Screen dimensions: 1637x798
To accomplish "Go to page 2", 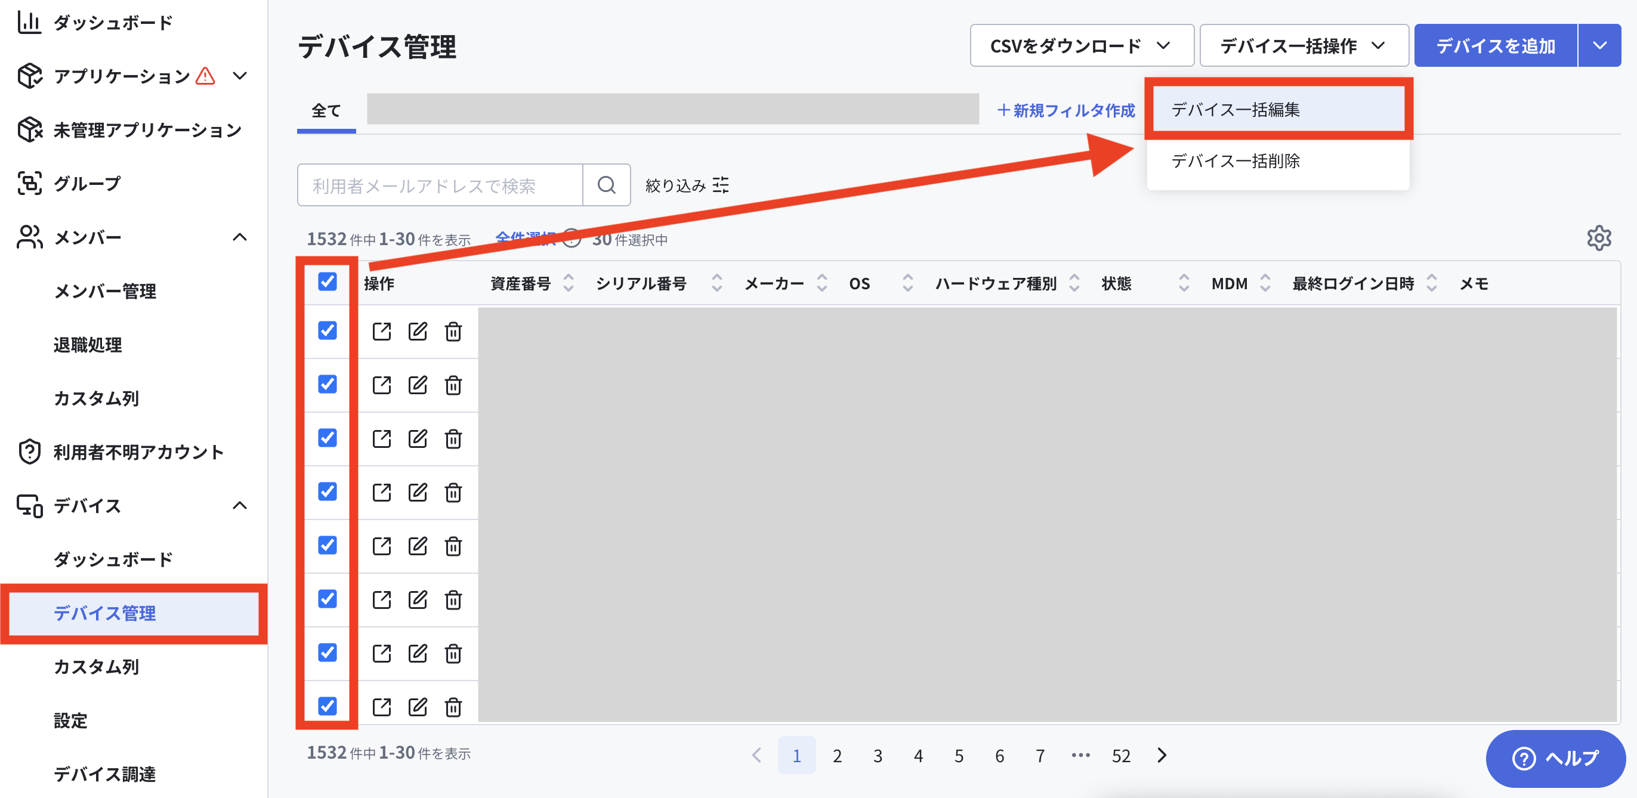I will coord(837,756).
